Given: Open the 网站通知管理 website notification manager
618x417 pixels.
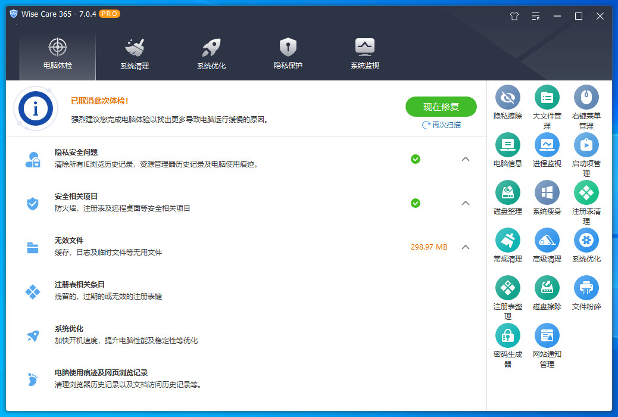Looking at the screenshot, I should tap(547, 346).
